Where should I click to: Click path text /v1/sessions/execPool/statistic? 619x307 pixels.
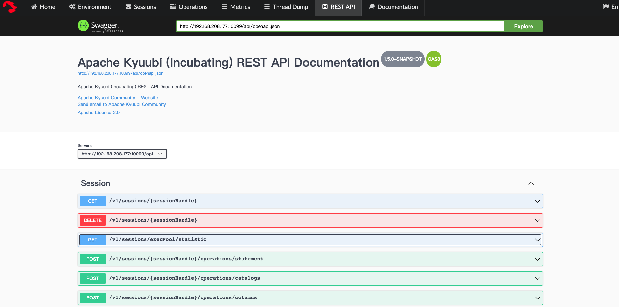tap(158, 239)
